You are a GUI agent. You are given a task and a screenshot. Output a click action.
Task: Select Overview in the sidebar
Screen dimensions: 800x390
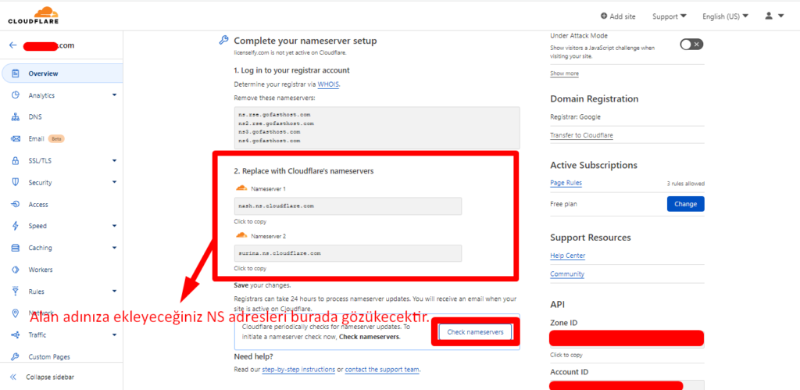pos(43,73)
